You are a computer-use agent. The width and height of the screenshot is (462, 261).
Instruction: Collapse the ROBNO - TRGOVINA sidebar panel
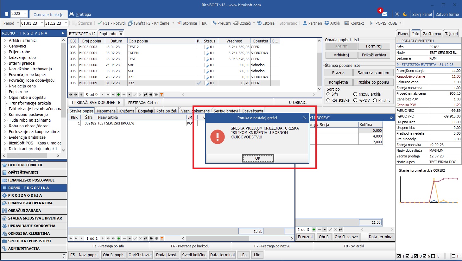coord(63,33)
